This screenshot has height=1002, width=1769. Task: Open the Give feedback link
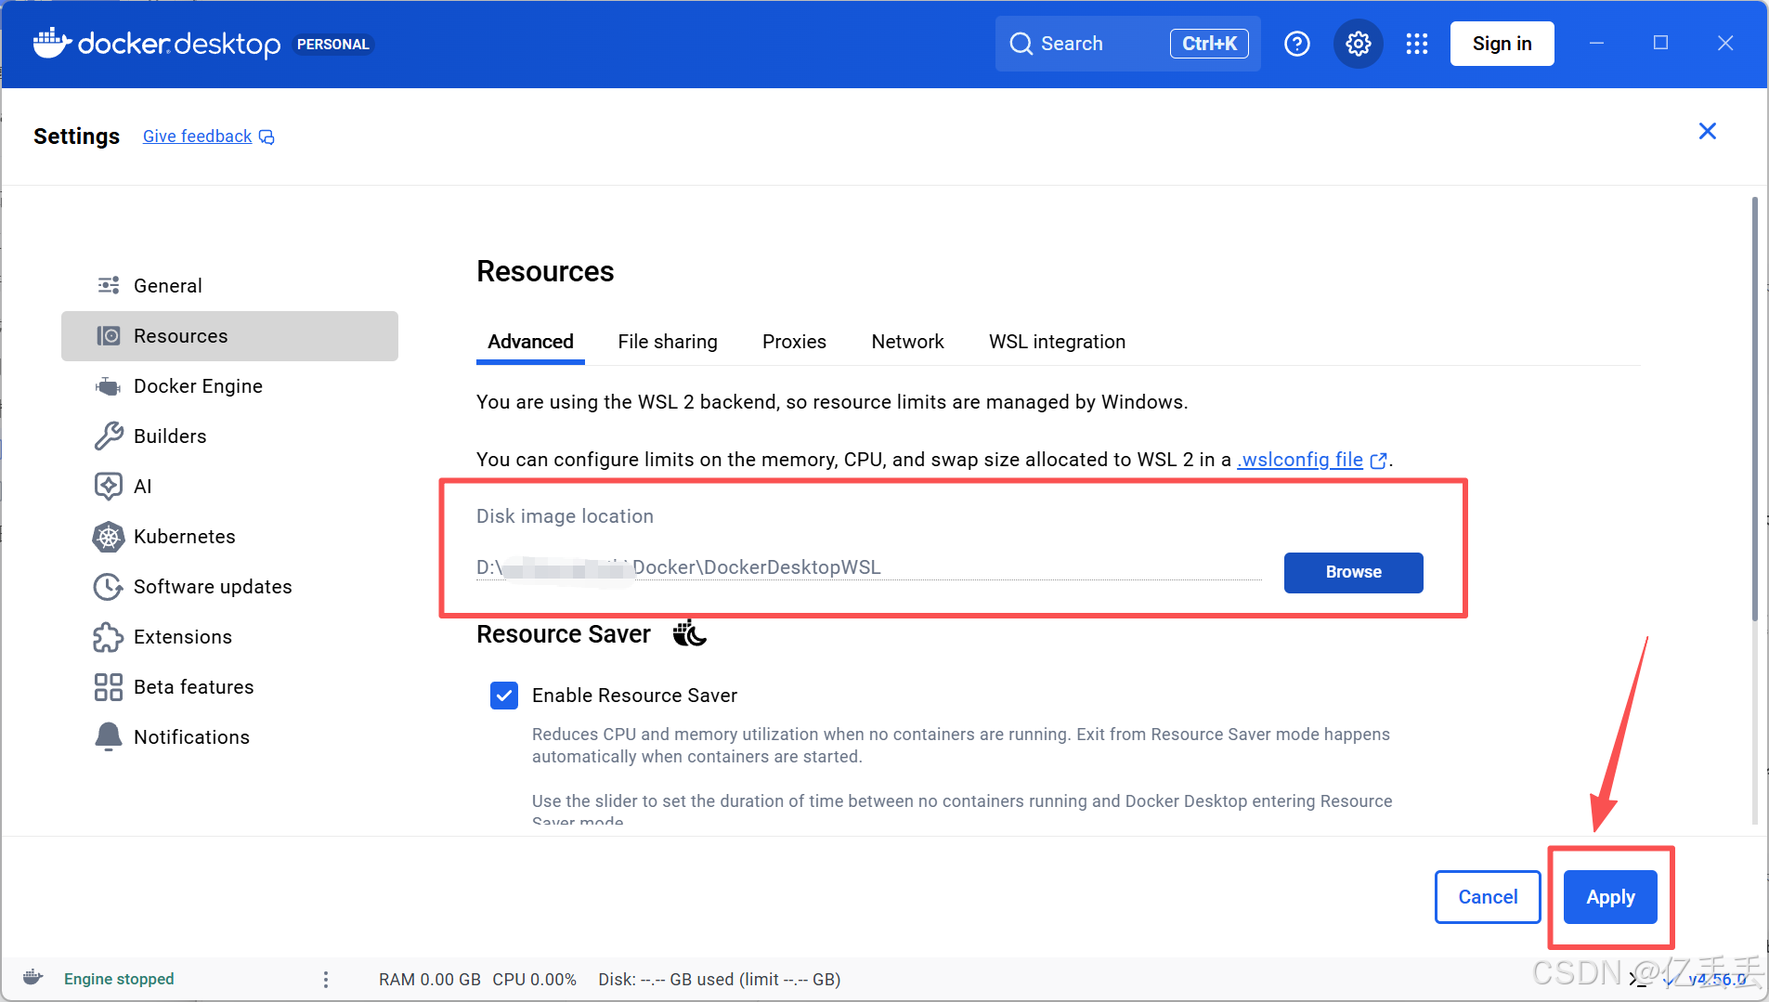coord(197,137)
